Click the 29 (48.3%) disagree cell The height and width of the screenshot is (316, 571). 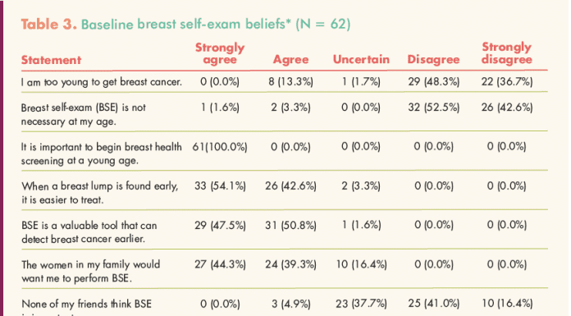pos(433,81)
